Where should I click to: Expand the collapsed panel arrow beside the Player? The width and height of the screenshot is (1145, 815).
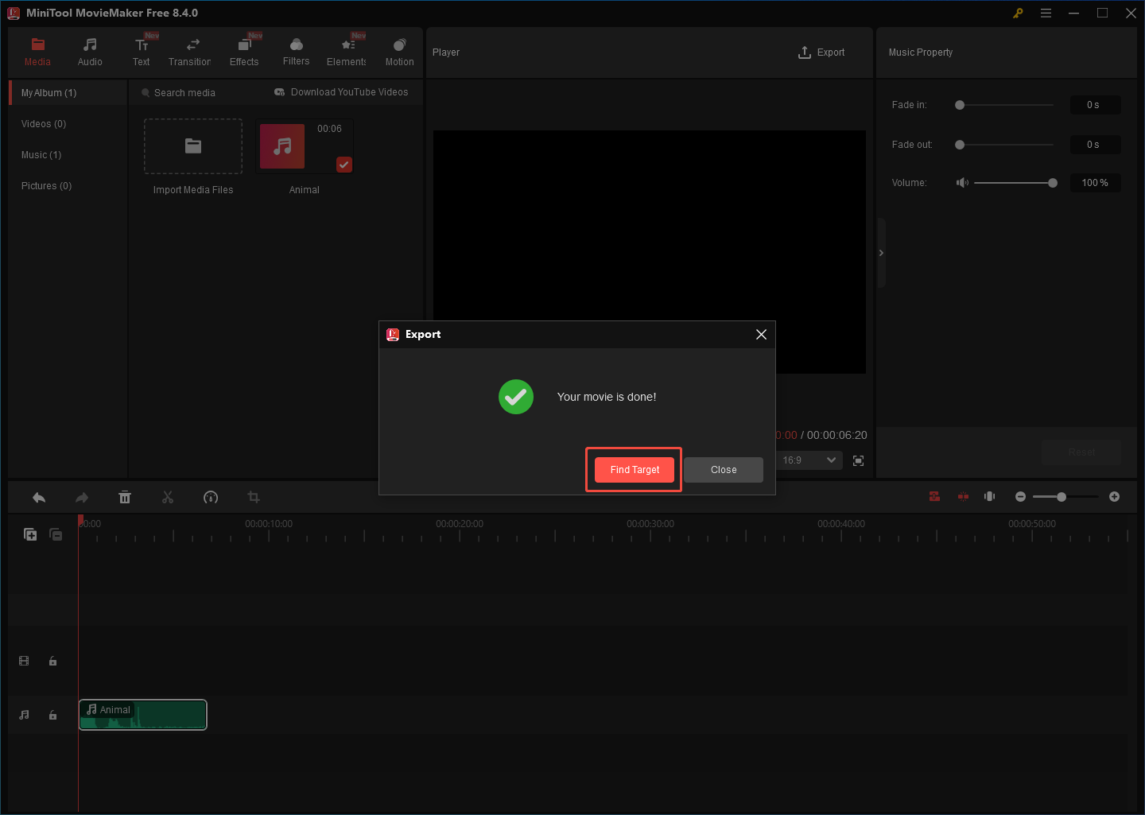(881, 252)
